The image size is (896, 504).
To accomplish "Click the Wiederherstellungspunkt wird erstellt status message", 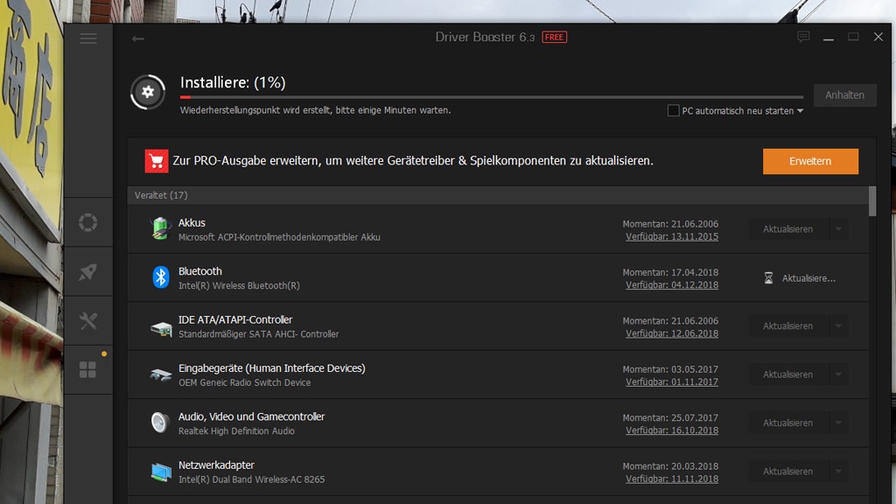I will point(315,110).
